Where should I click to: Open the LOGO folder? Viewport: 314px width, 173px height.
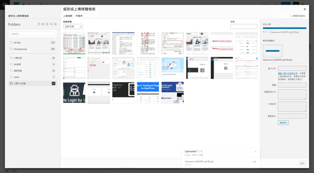click(33, 77)
